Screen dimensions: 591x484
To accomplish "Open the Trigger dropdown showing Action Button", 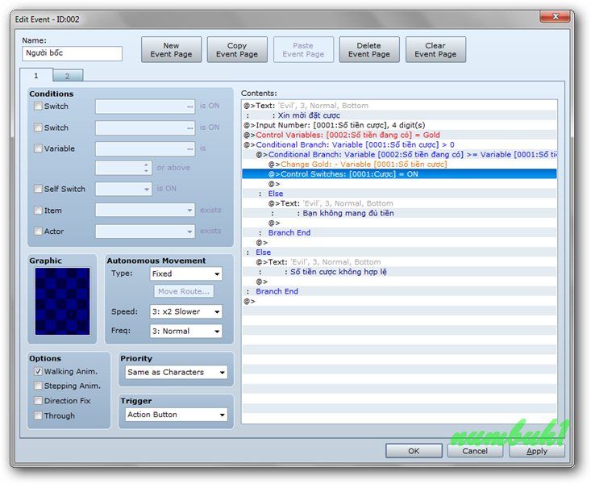I will click(176, 415).
